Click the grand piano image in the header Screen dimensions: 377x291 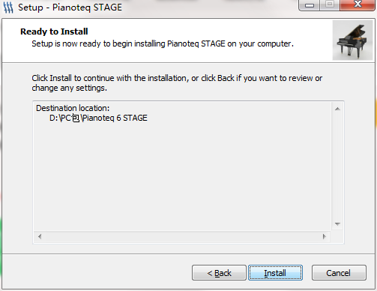[352, 40]
